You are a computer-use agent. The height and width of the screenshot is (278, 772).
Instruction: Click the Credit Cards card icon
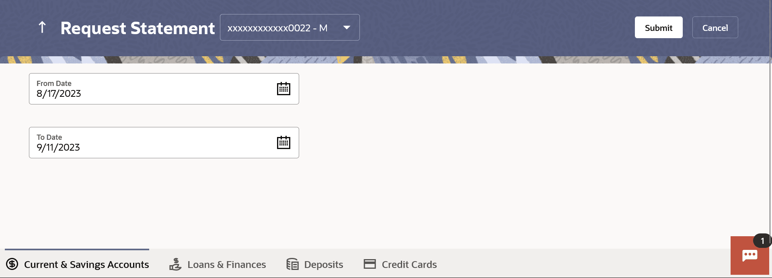370,264
